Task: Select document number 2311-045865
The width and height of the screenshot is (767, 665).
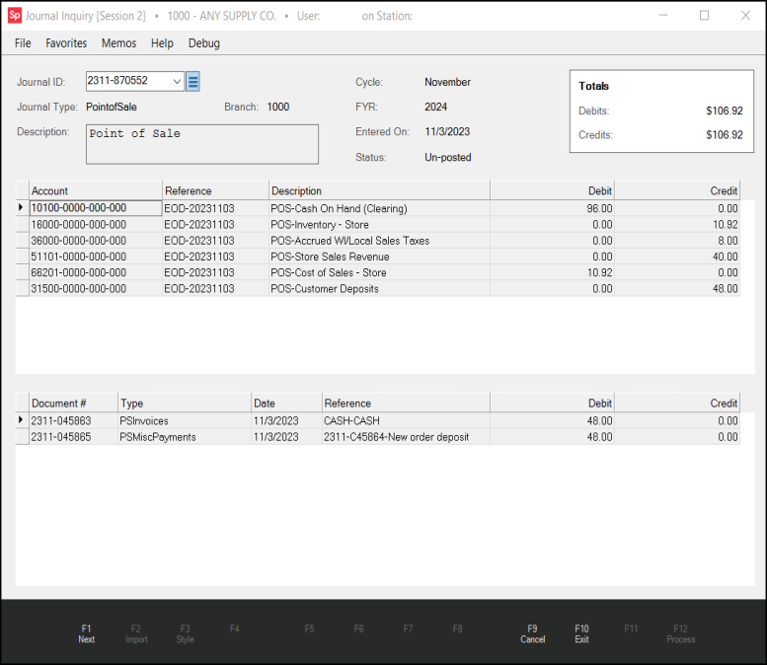Action: coord(73,437)
